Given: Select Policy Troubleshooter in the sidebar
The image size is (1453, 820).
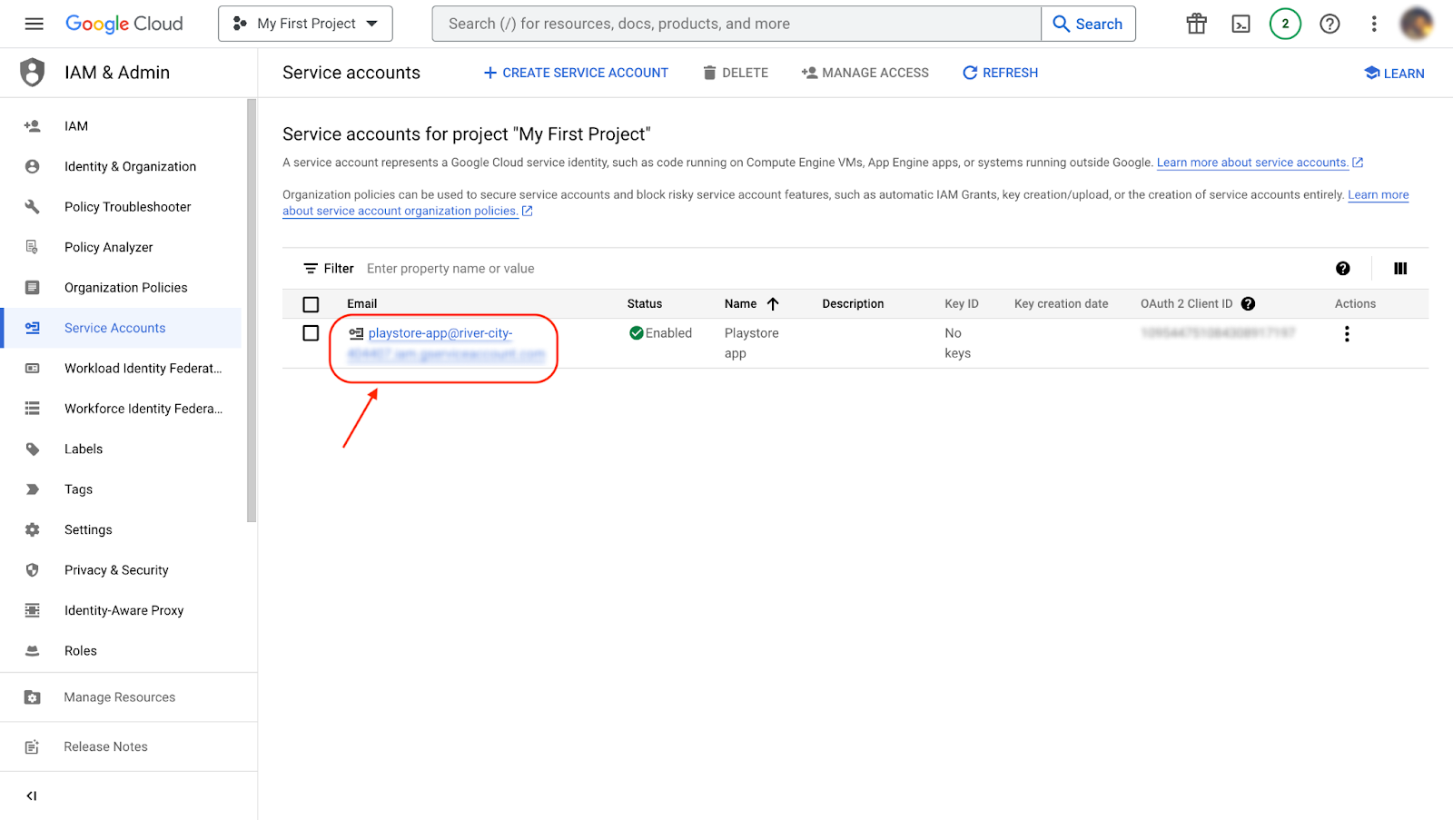Looking at the screenshot, I should click(127, 207).
